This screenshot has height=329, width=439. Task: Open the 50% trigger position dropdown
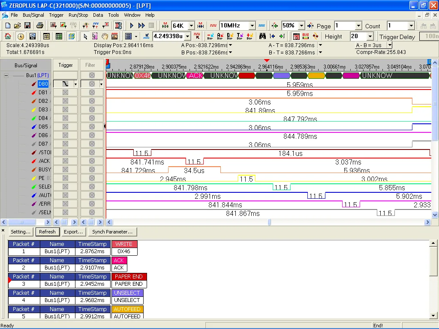(301, 26)
